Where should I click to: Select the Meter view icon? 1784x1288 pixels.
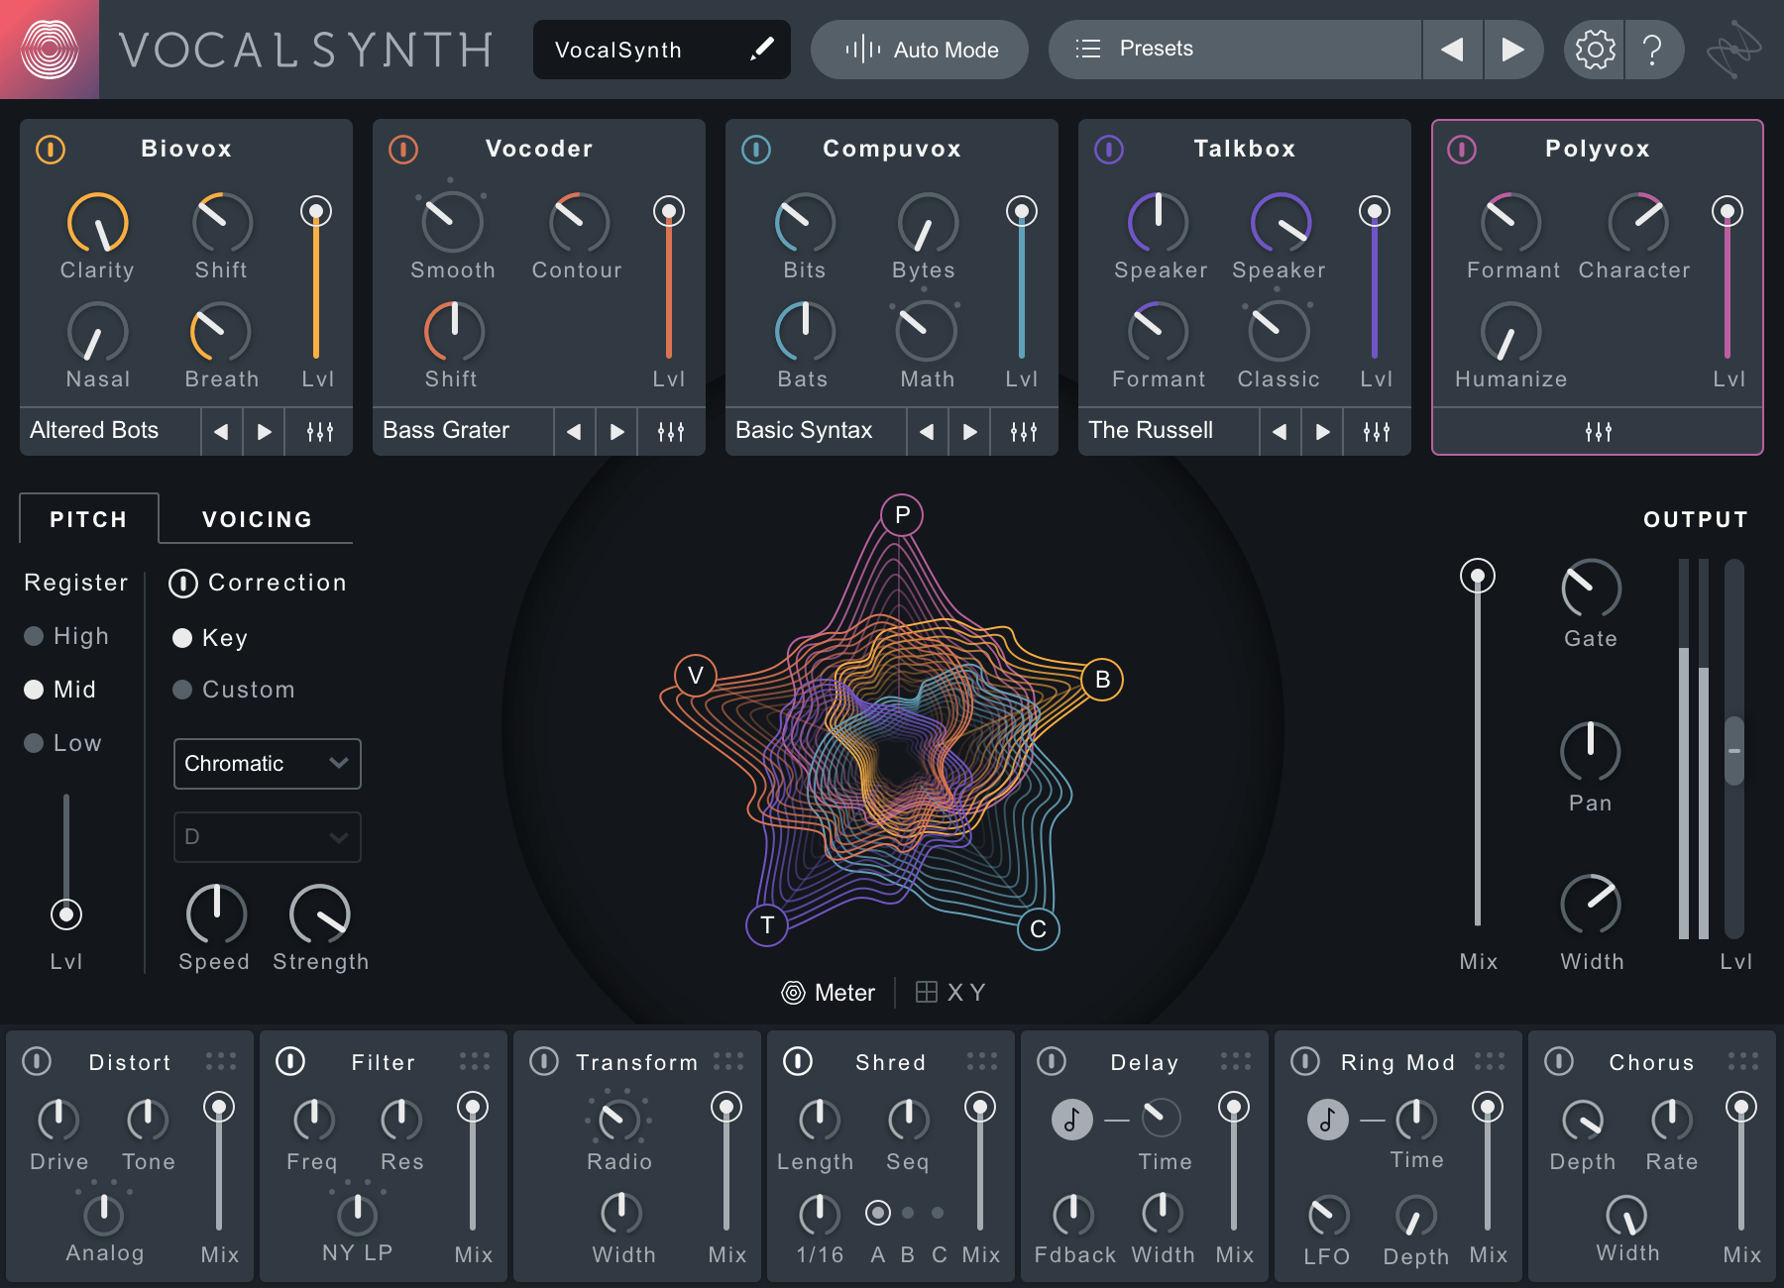pyautogui.click(x=793, y=992)
